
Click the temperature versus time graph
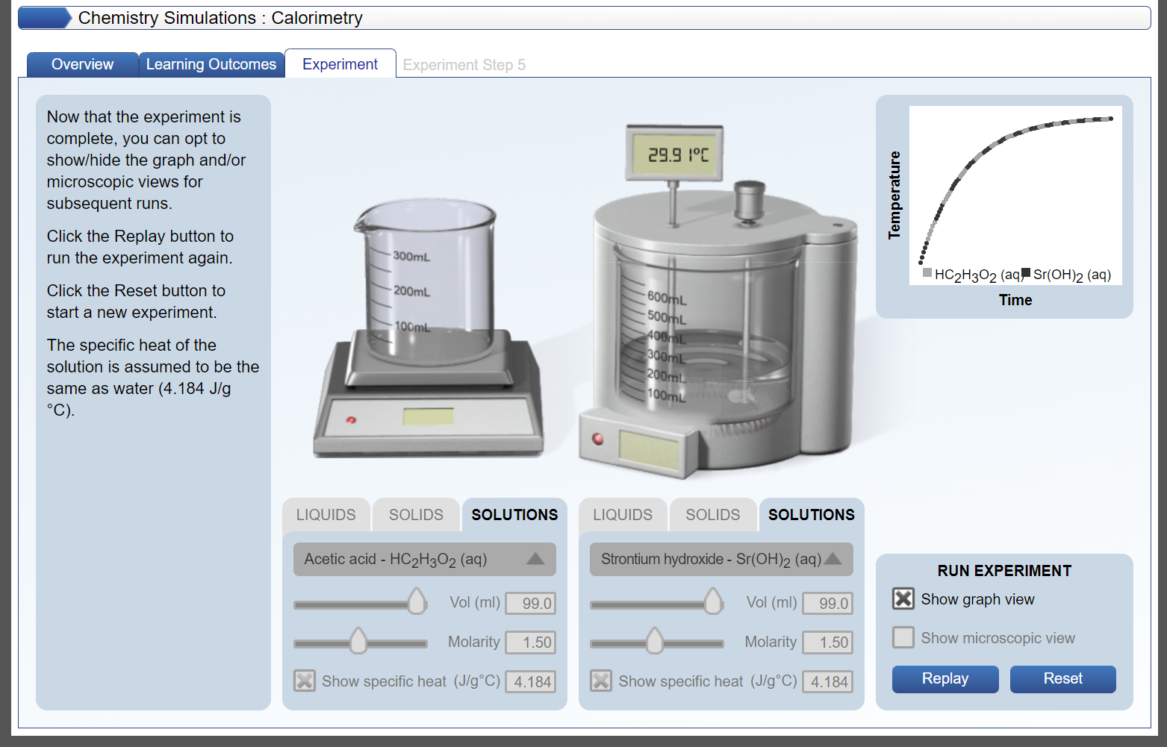pos(1015,195)
